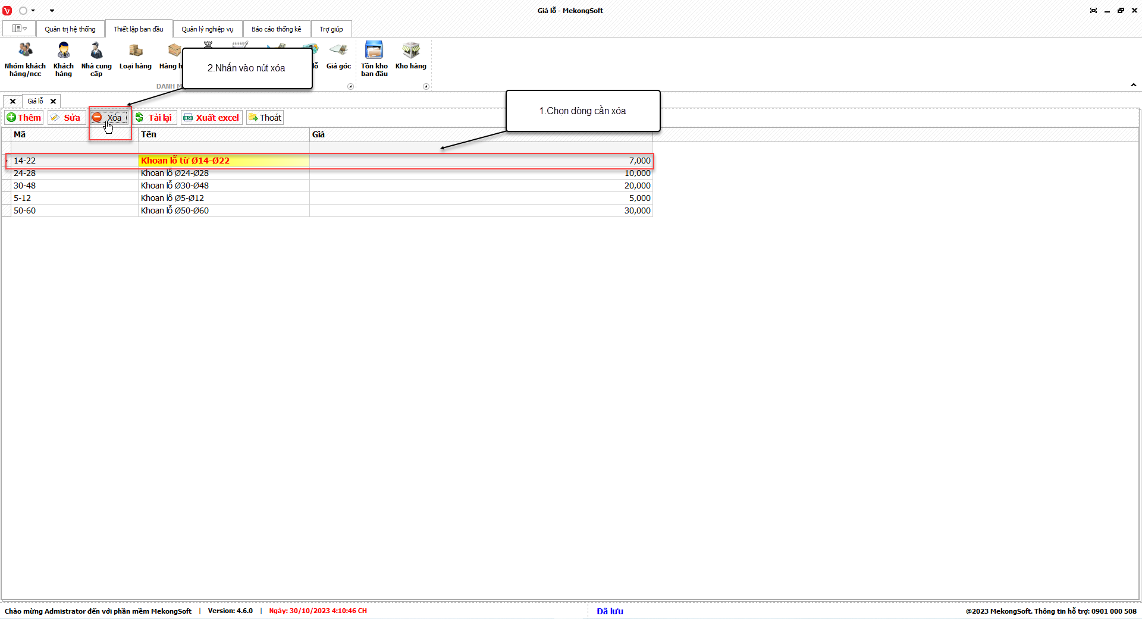Image resolution: width=1142 pixels, height=619 pixels.
Task: Select the Giá lỗ document tab
Action: [35, 101]
